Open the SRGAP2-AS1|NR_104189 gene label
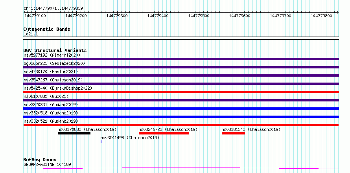This screenshot has width=350, height=173. pos(47,164)
